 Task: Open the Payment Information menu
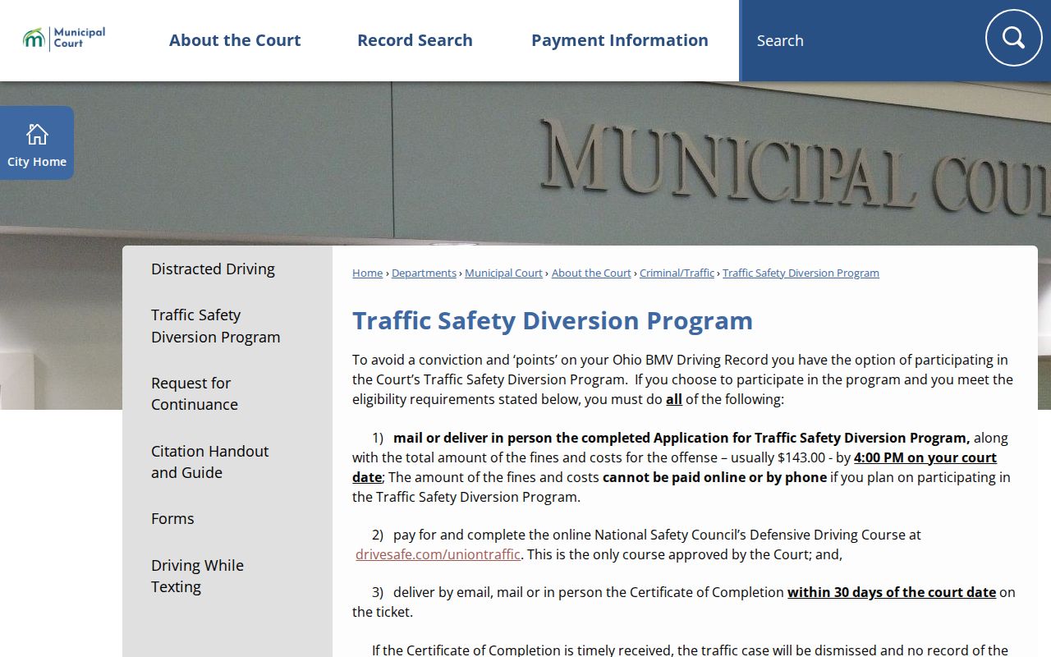click(x=620, y=40)
